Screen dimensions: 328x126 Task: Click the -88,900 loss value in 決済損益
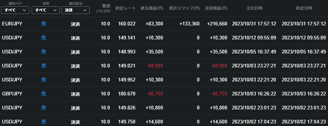219,66
